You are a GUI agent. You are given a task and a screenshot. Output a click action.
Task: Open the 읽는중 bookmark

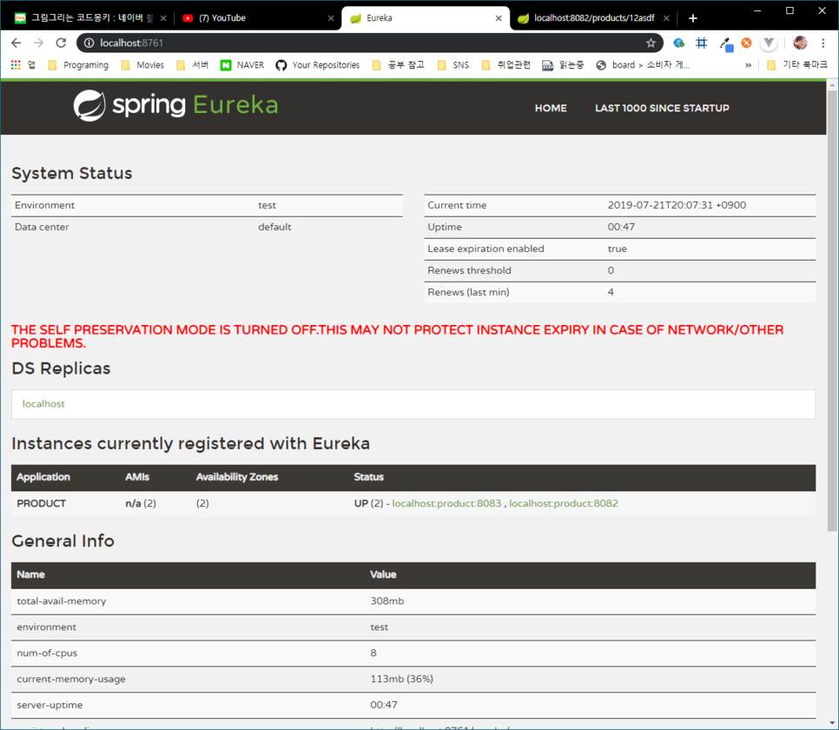[563, 65]
